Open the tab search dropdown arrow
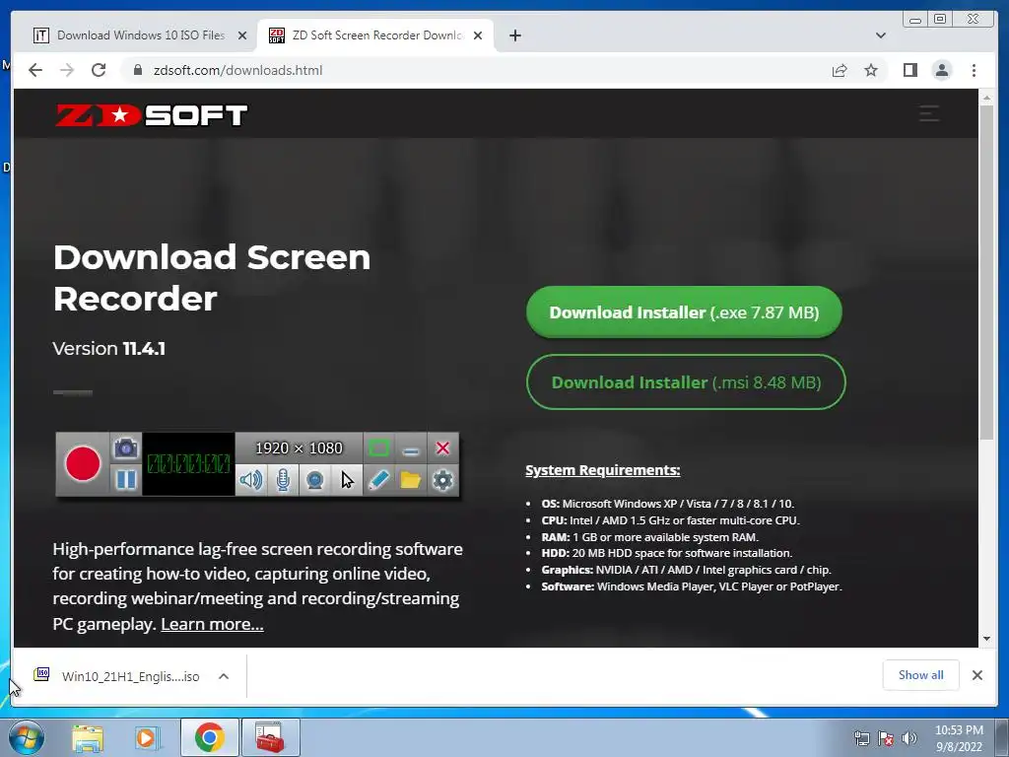The image size is (1009, 757). click(881, 35)
